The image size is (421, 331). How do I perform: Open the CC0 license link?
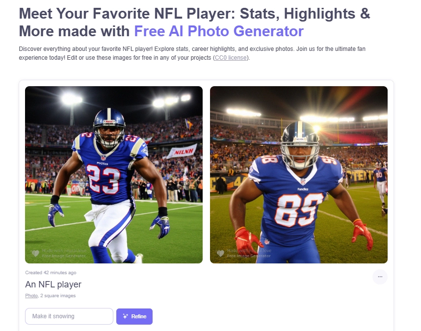coord(231,58)
